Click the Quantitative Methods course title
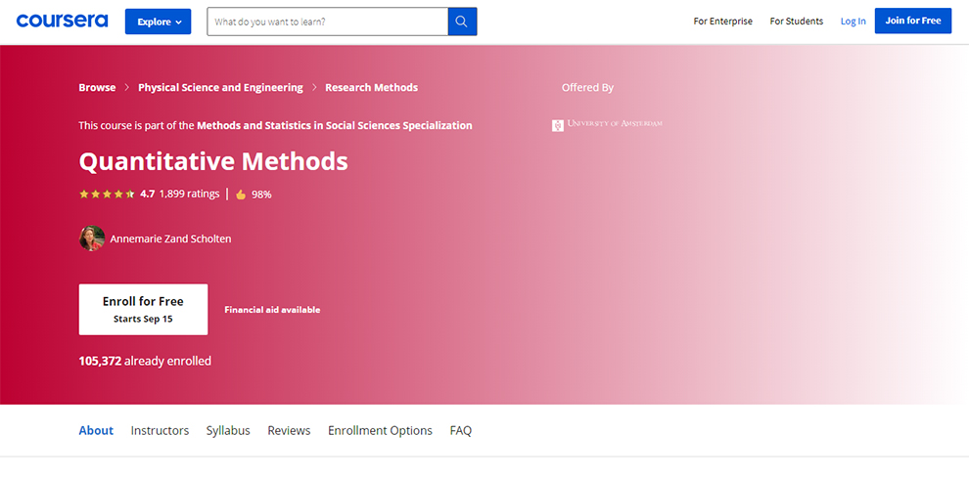 [213, 161]
